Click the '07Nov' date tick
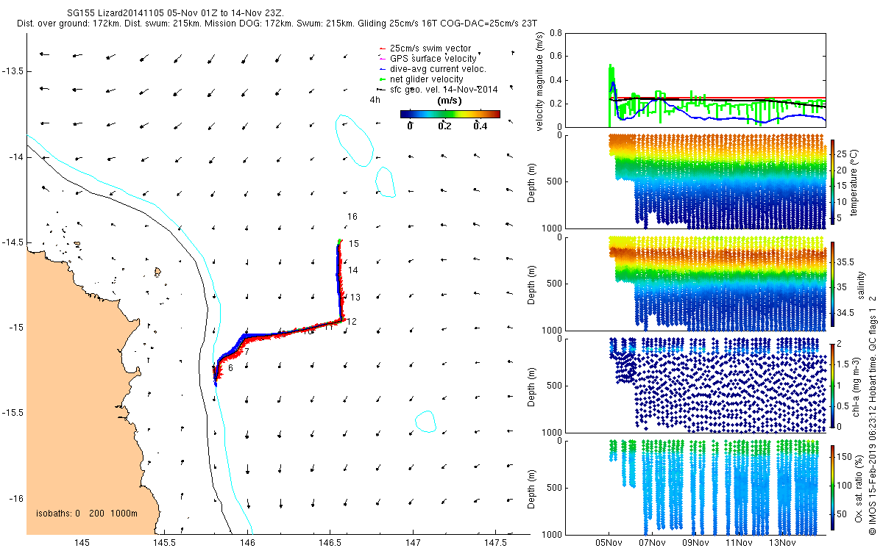Screen dimensions: 883x551 tap(652, 543)
